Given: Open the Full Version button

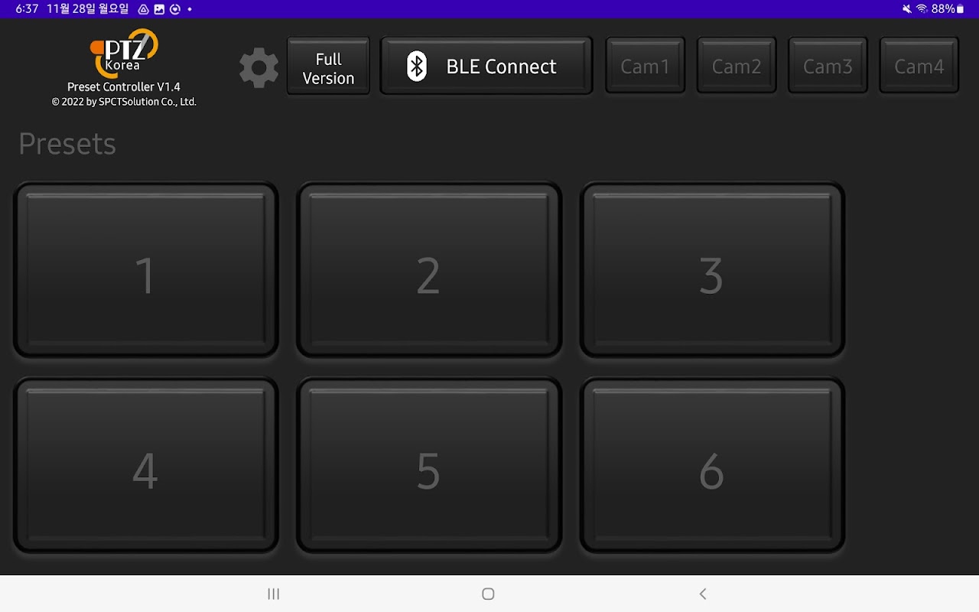Looking at the screenshot, I should (x=328, y=67).
